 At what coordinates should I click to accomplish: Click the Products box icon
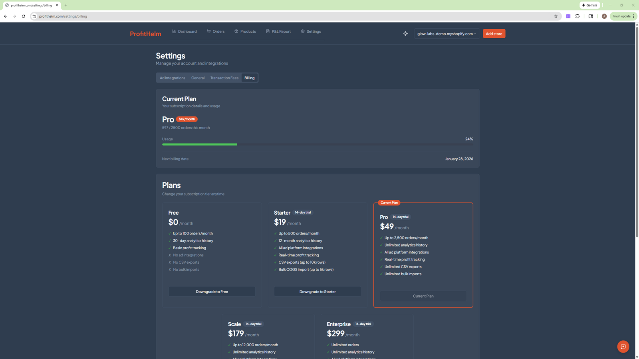pyautogui.click(x=236, y=32)
